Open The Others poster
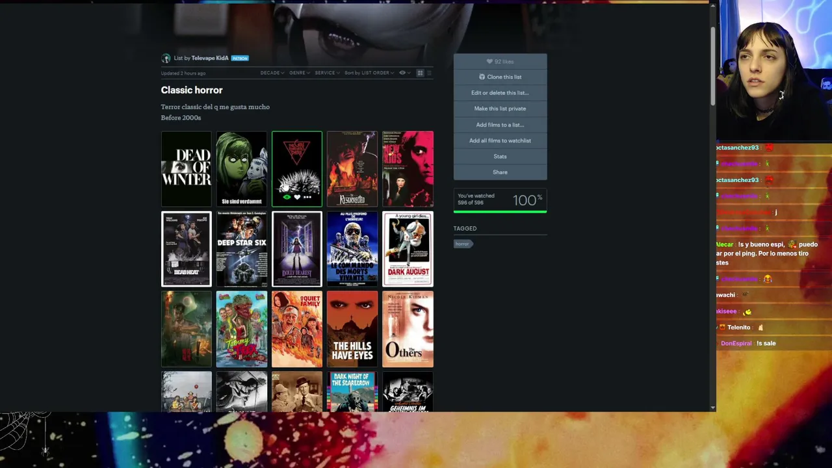 (408, 329)
